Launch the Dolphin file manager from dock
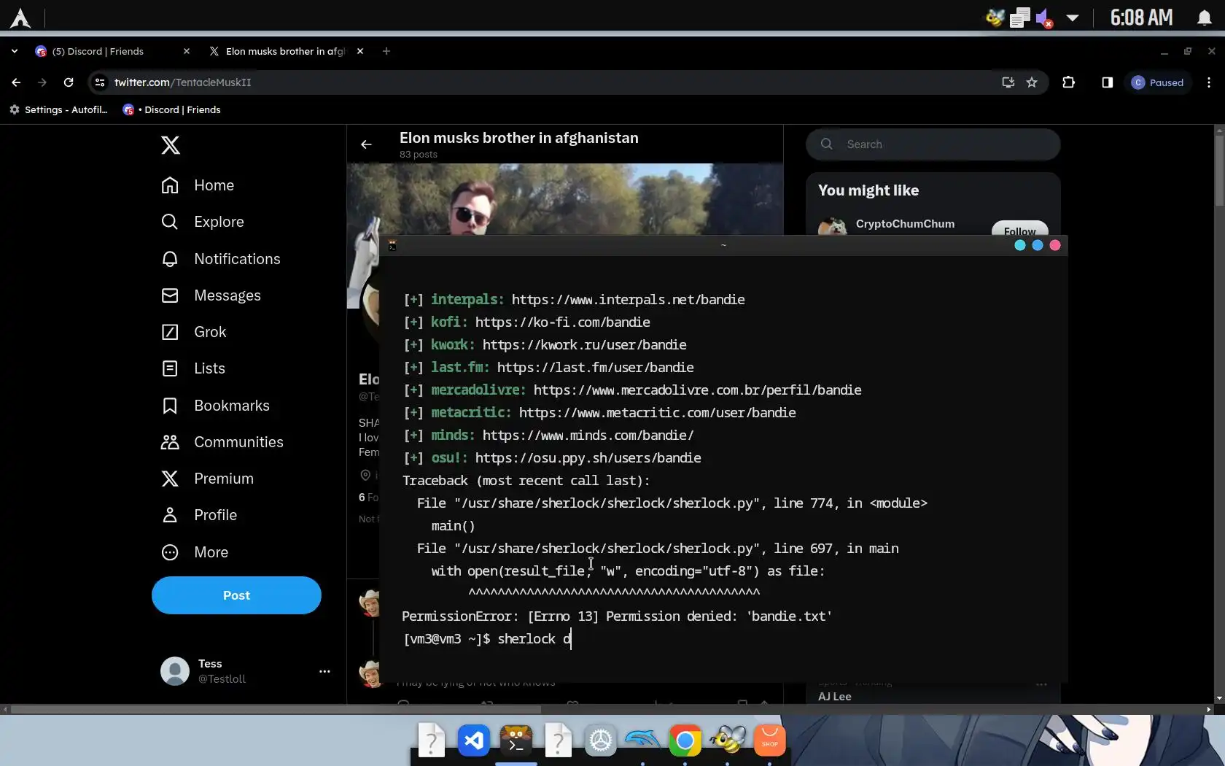 [x=643, y=741]
